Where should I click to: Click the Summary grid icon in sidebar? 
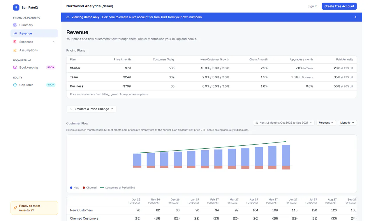click(15, 25)
